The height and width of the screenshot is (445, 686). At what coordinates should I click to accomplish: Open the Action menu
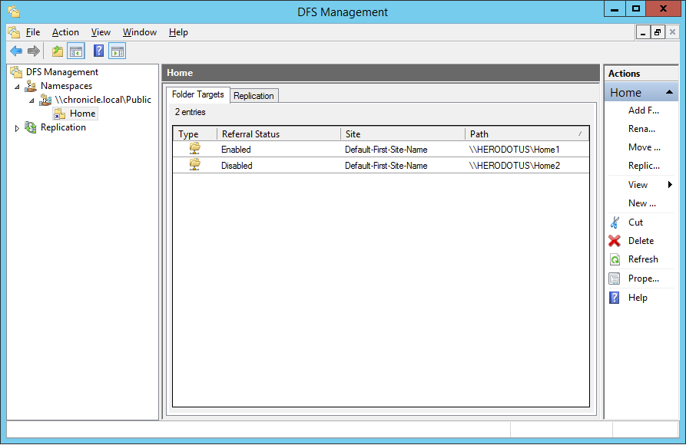point(65,32)
